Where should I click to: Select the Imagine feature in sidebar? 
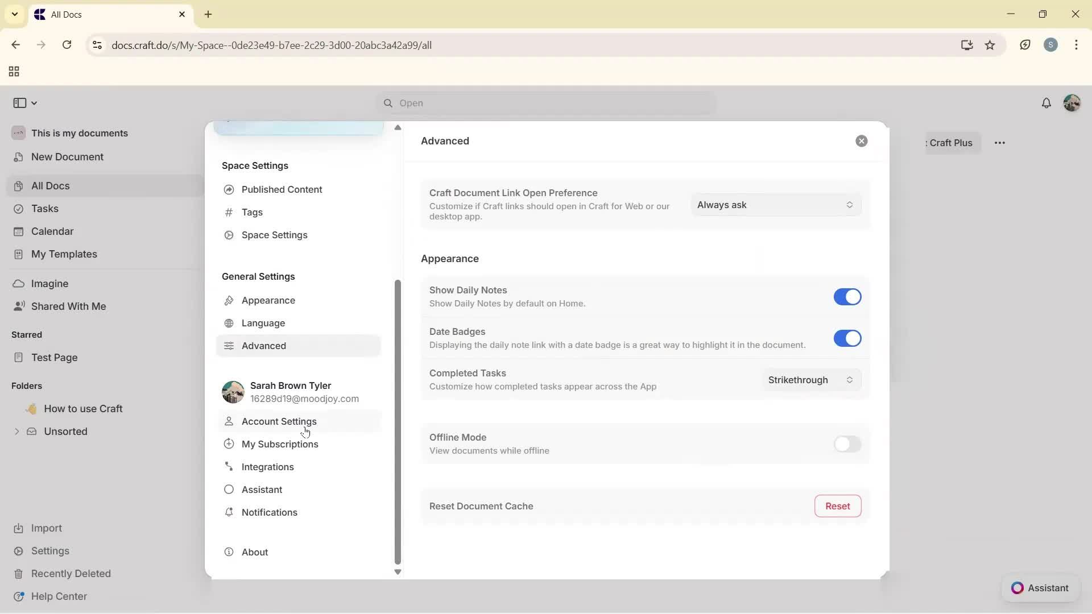pos(51,283)
